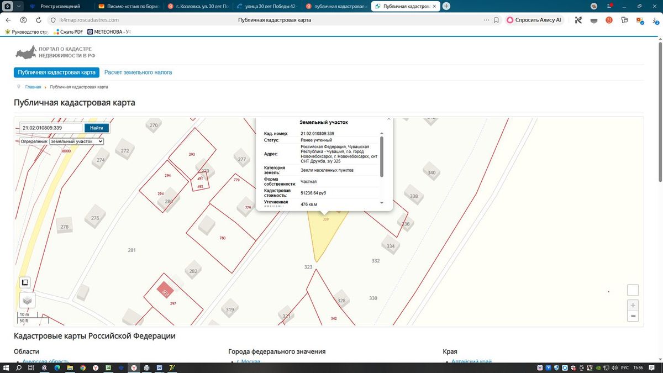The image size is (663, 373).
Task: Click building number 272 on map
Action: (125, 151)
